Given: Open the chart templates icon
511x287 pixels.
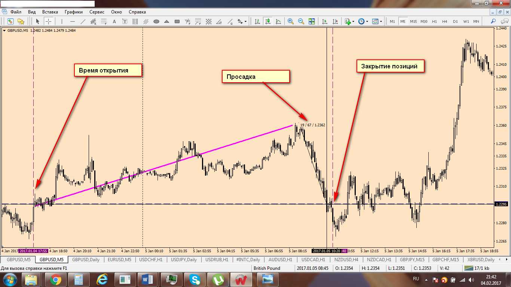Looking at the screenshot, I should (375, 21).
